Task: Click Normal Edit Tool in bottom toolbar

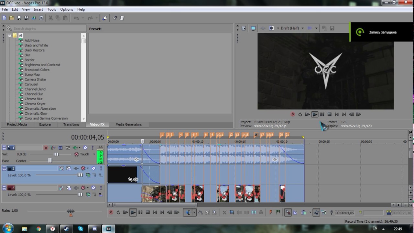Action: (x=188, y=213)
